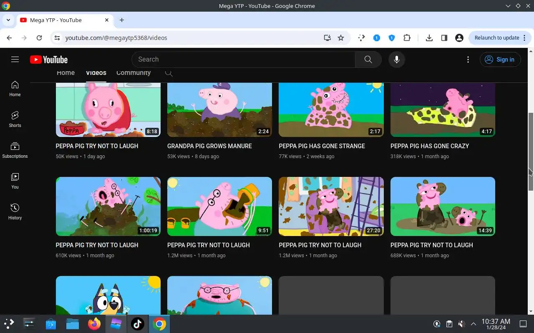534x333 pixels.
Task: Click the search magnifier button
Action: point(368,60)
